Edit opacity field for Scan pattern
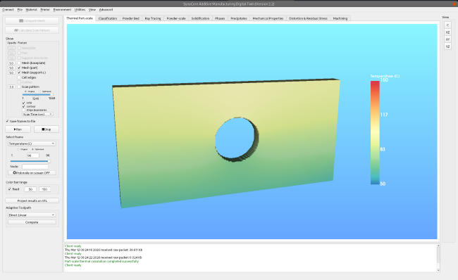The image size is (458, 280). pyautogui.click(x=11, y=87)
